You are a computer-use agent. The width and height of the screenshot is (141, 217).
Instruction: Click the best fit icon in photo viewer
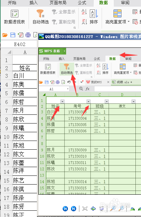(85, 209)
